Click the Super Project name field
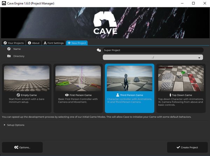This screenshot has height=156, width=210. click(153, 50)
